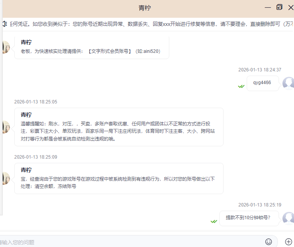Screen dimensions: 294x247
Task: Click the announcement speaker icon
Action: (5, 24)
